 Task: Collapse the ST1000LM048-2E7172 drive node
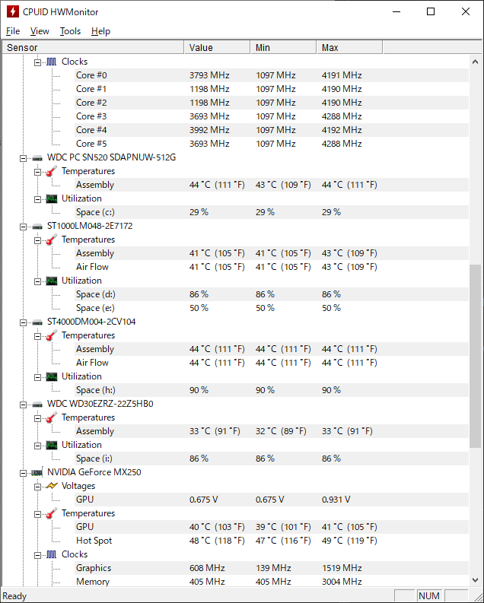click(x=23, y=227)
